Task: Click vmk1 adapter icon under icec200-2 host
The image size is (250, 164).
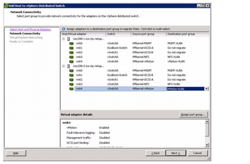Action: point(71,75)
